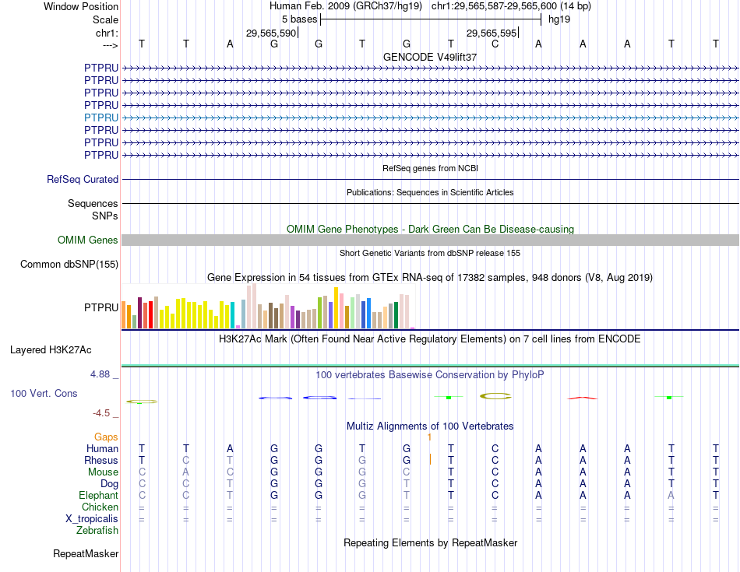Click the first blue PhyloP glyph above G
This screenshot has width=740, height=572.
point(275,398)
